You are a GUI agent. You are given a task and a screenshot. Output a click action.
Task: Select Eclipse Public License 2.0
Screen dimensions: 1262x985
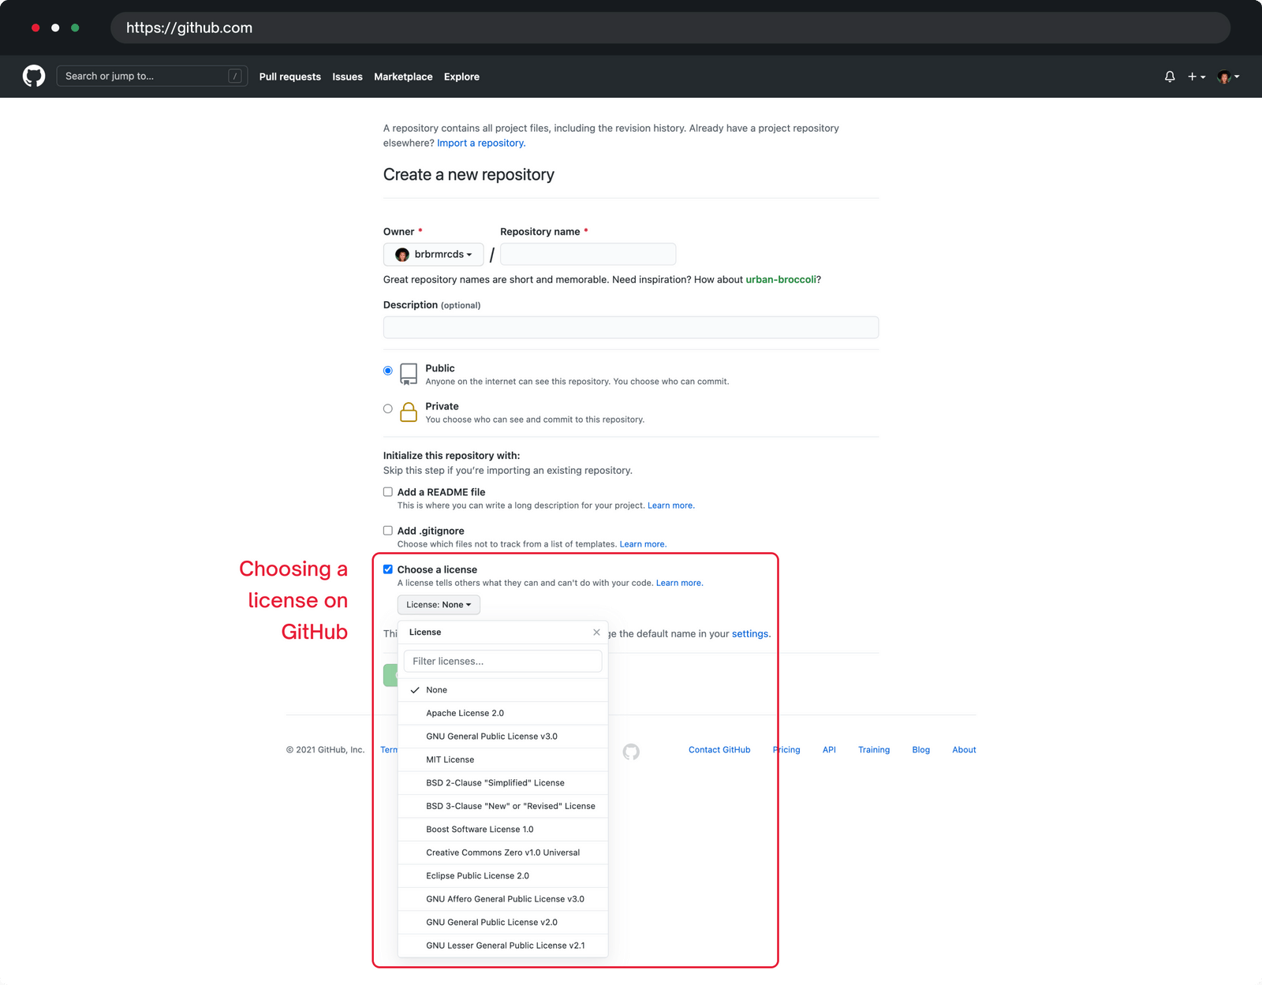[x=503, y=876]
